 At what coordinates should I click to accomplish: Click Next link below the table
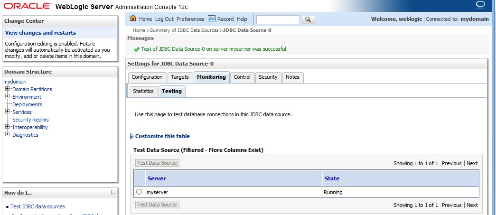[x=472, y=205]
